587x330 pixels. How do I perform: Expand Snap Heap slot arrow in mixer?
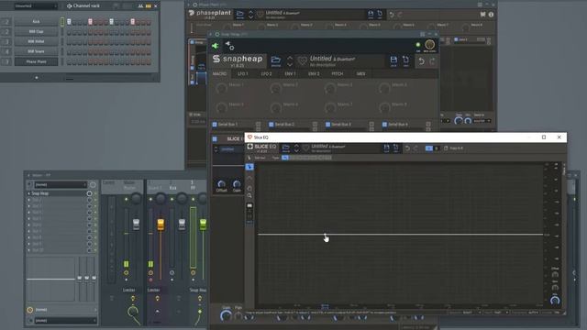pyautogui.click(x=28, y=193)
